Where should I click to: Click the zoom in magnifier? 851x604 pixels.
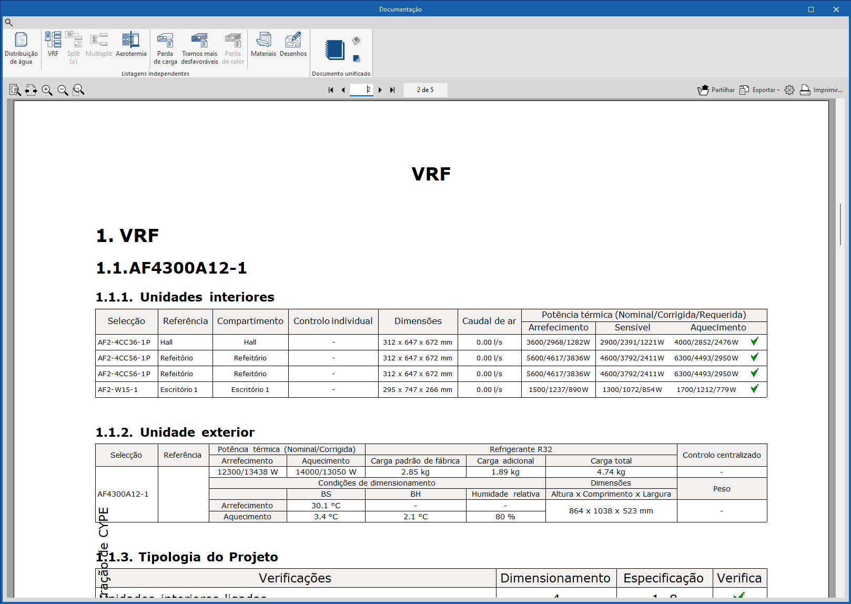pyautogui.click(x=47, y=90)
